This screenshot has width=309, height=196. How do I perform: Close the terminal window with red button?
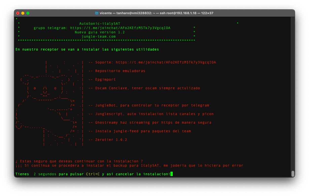tap(18, 13)
